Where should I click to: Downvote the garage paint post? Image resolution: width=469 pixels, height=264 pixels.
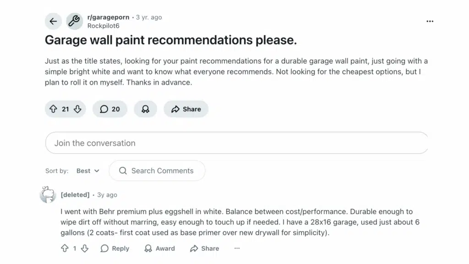pos(77,109)
